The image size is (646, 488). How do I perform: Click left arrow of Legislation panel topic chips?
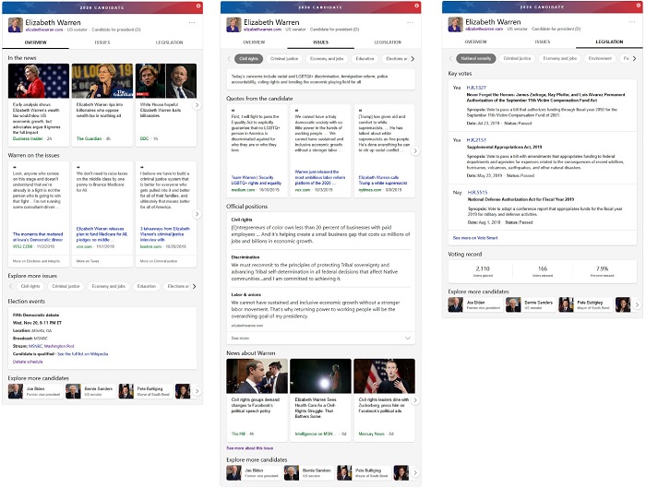[450, 58]
